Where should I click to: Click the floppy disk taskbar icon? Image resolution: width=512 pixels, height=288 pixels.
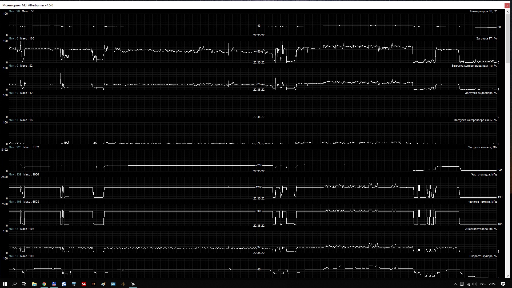point(54,284)
